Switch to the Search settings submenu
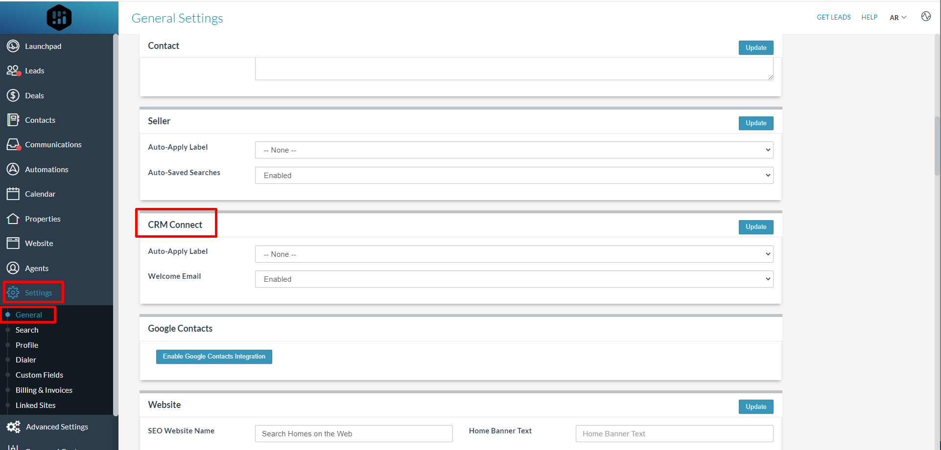Viewport: 941px width, 450px height. pos(27,330)
